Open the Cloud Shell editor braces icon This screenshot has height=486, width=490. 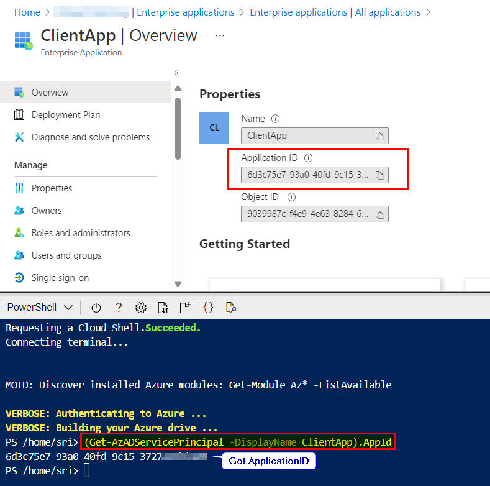(208, 308)
